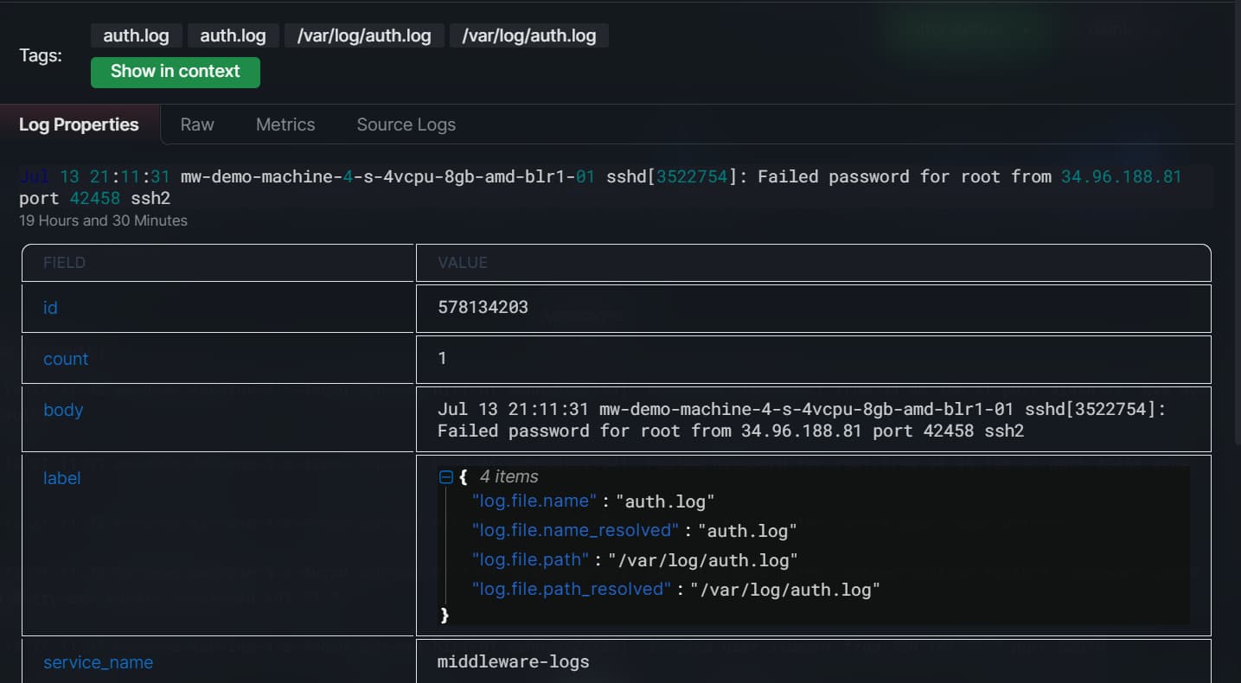Open the Metrics tab
This screenshot has height=683, width=1241.
(285, 124)
